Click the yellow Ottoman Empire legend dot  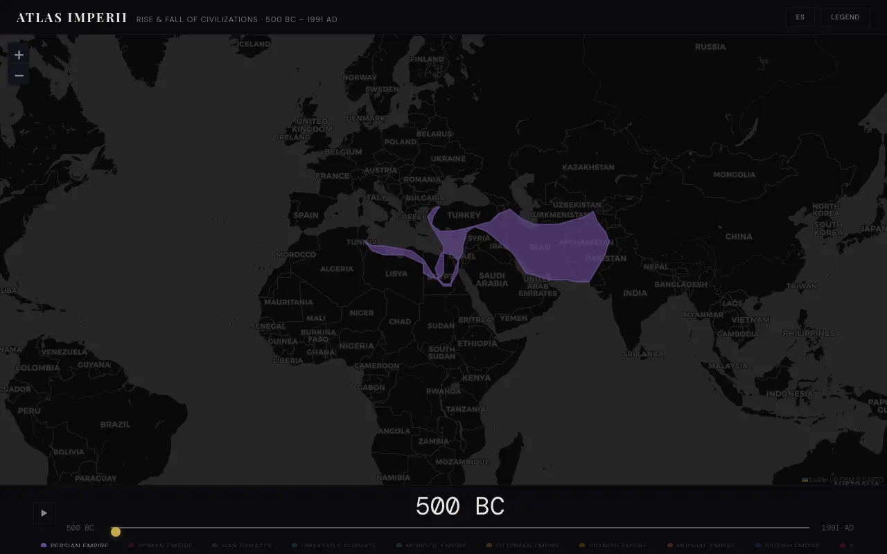pos(490,546)
